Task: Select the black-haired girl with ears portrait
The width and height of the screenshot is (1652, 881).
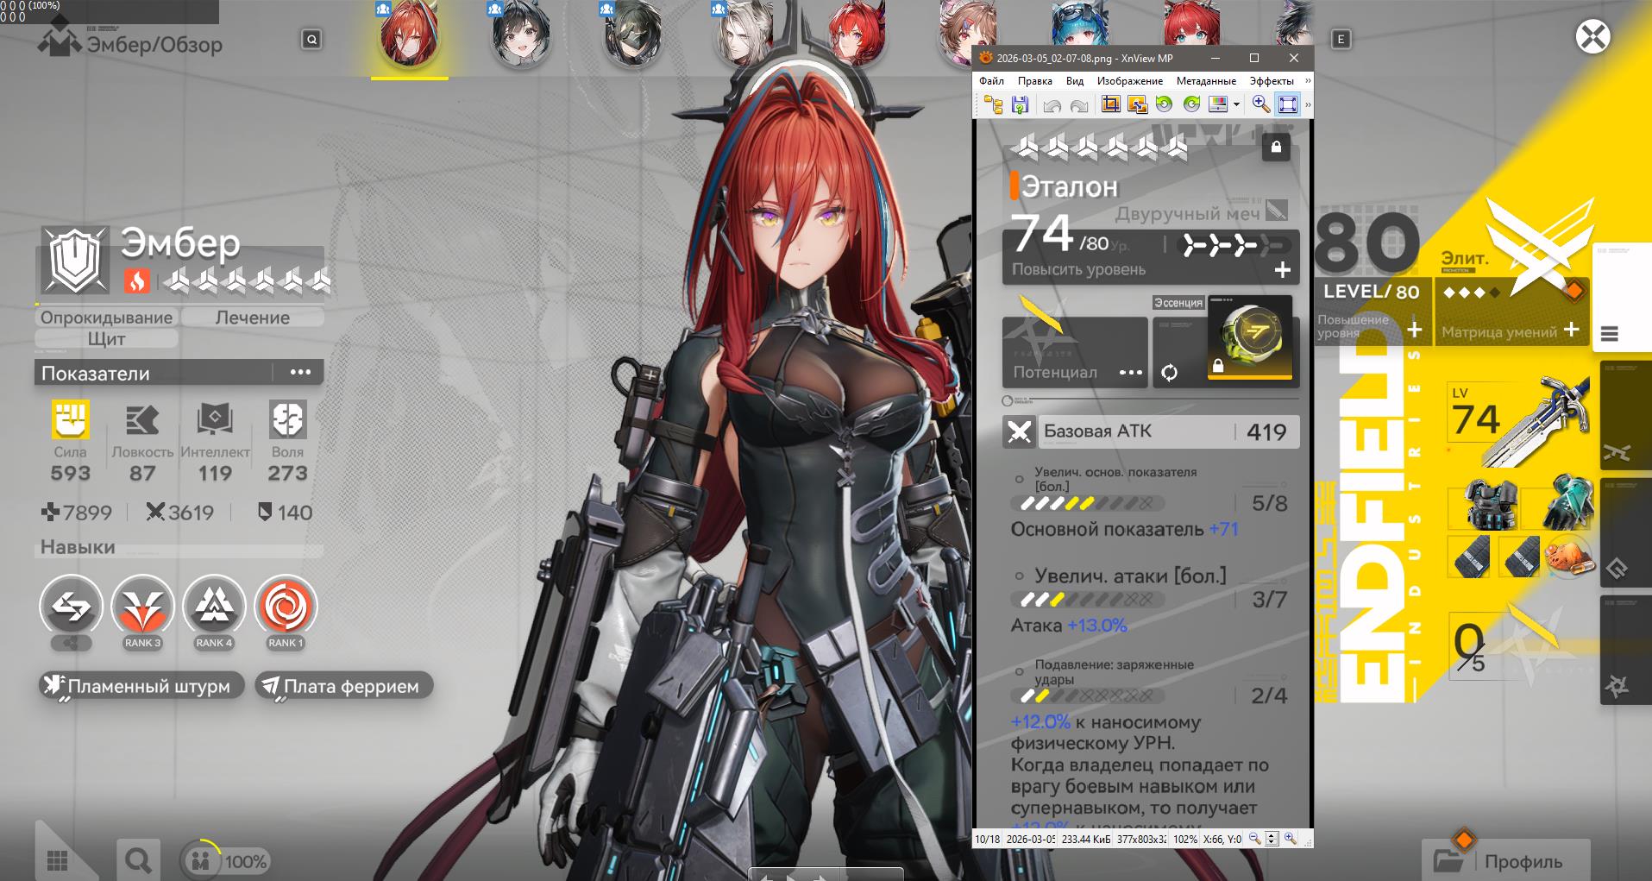Action: click(x=521, y=35)
